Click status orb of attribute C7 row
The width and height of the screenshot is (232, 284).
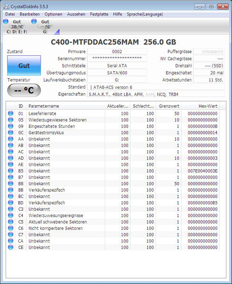(x=11, y=234)
